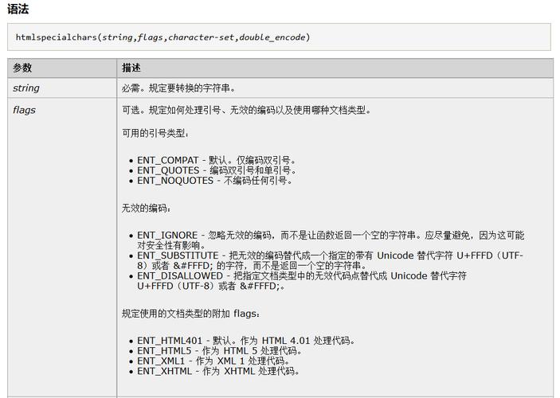Click the line starting 可选。规定如何处理引号
This screenshot has height=398, width=560.
246,110
